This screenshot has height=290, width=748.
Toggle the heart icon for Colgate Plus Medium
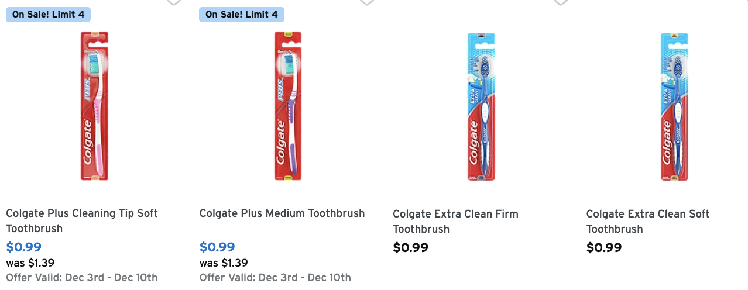point(367,2)
